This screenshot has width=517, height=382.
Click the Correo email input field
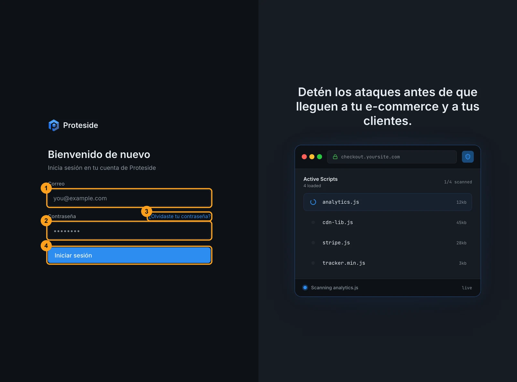click(x=129, y=198)
